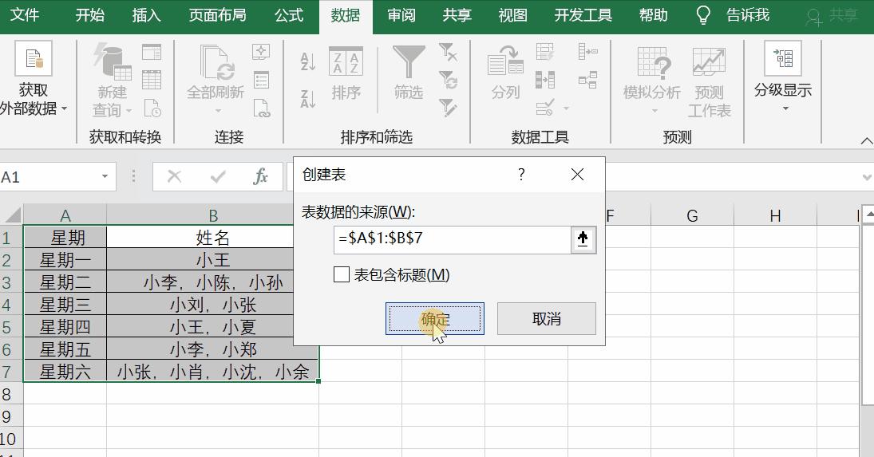Select column header H
Viewport: 874px width, 457px height.
coord(775,216)
